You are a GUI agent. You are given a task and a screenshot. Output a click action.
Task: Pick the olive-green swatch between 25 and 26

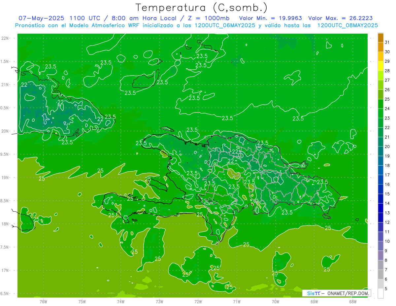click(380, 94)
